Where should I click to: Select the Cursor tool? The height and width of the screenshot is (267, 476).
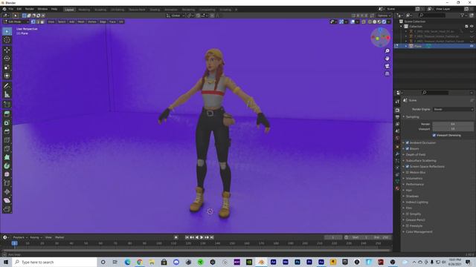click(x=7, y=40)
